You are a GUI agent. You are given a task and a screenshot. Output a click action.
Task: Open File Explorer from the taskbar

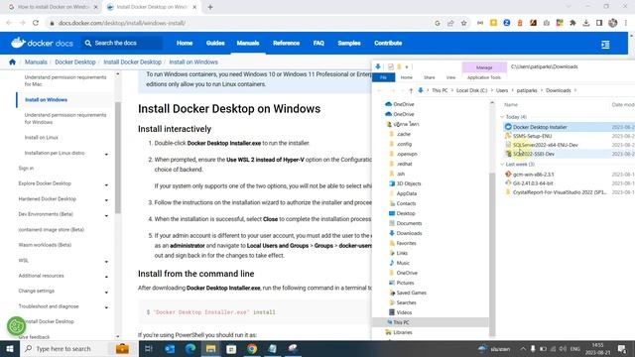coord(210,348)
